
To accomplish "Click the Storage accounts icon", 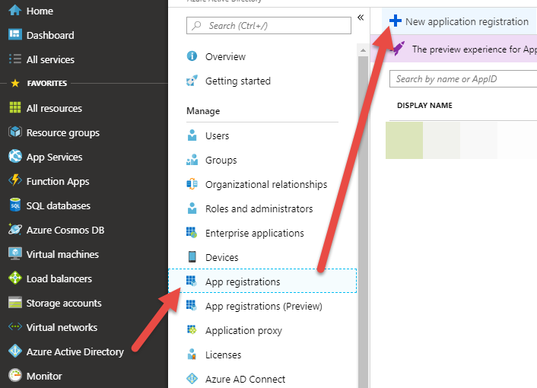I will coord(14,302).
